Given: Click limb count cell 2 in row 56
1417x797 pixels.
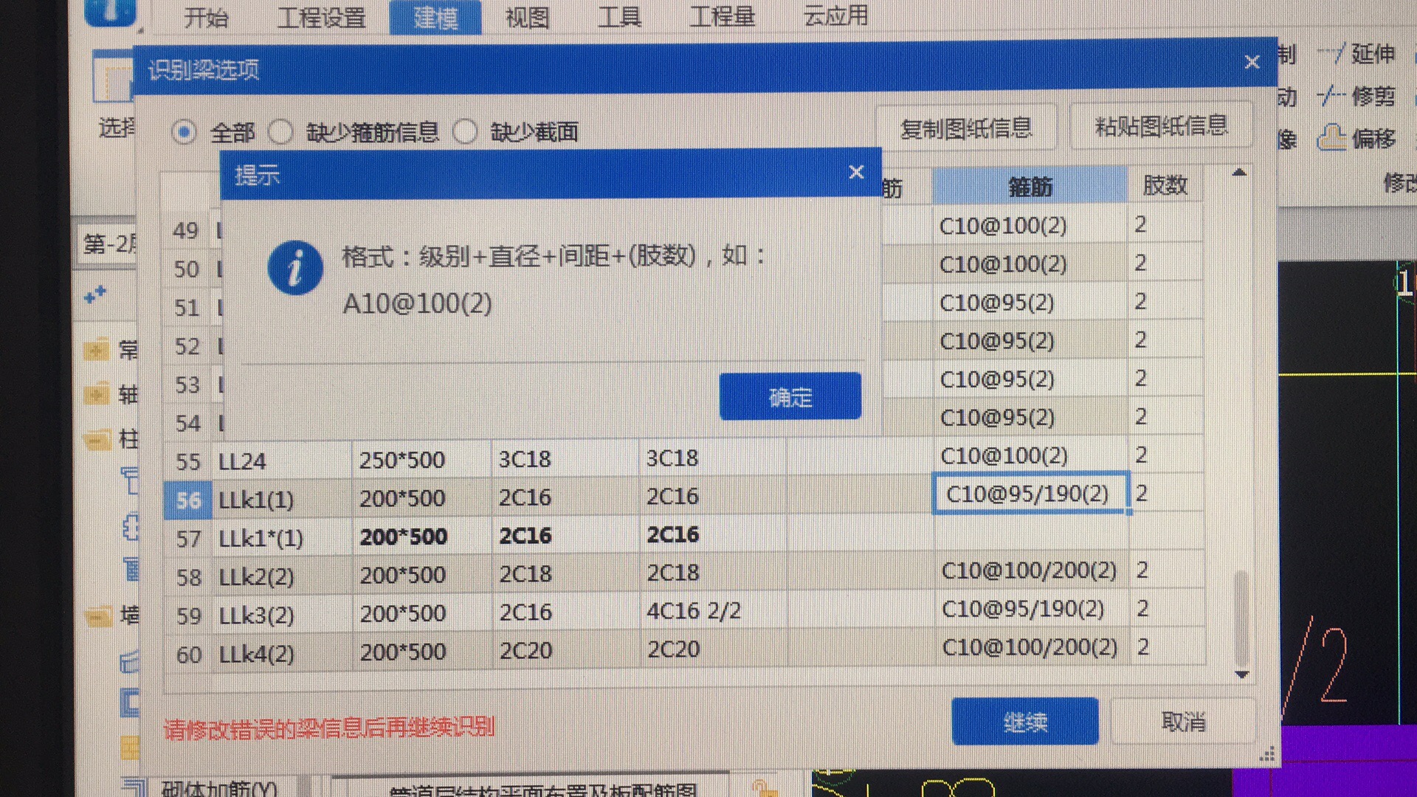Looking at the screenshot, I should click(x=1167, y=492).
